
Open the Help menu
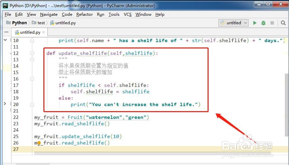point(160,14)
